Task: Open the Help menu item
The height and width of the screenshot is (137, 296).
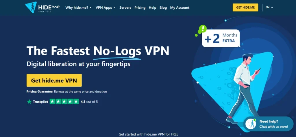Action: (x=152, y=7)
